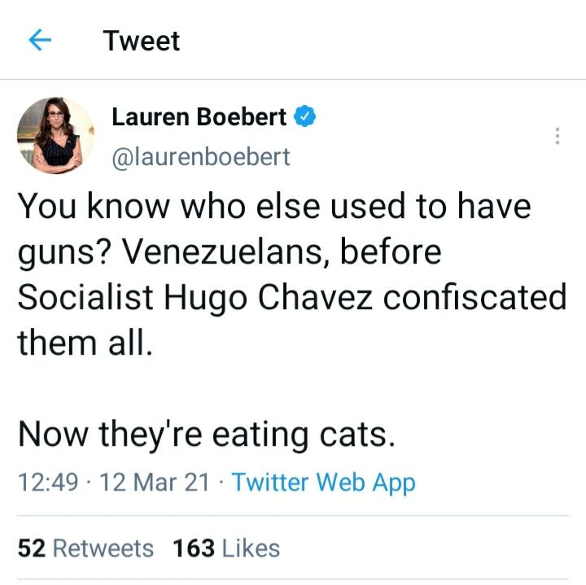Click the 12 Mar 21 date
Image resolution: width=586 pixels, height=585 pixels.
coord(154,482)
